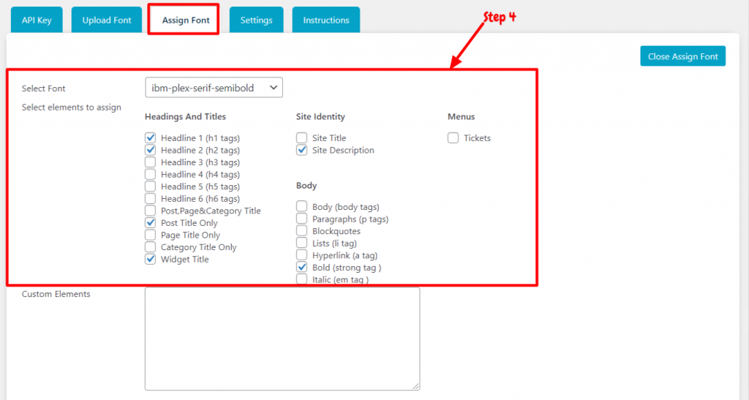Screen dimensions: 749x400
Task: Tick Headline 5 (h5 tags)
Action: 151,186
